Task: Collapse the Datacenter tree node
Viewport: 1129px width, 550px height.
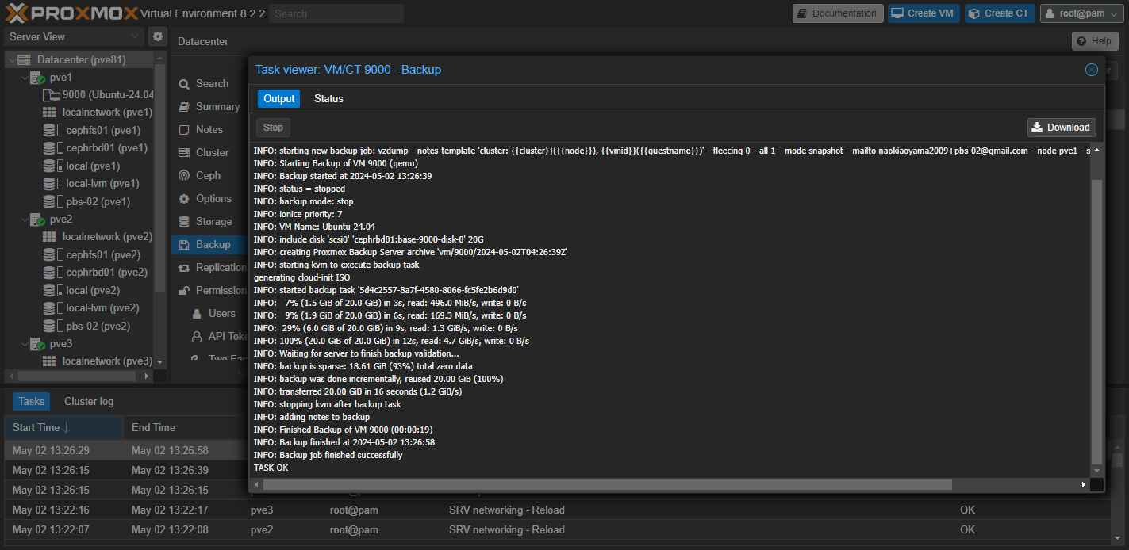Action: pyautogui.click(x=10, y=59)
